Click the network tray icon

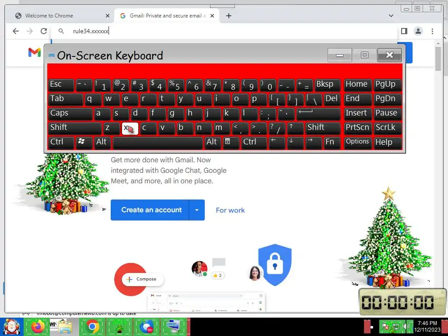[x=395, y=326]
